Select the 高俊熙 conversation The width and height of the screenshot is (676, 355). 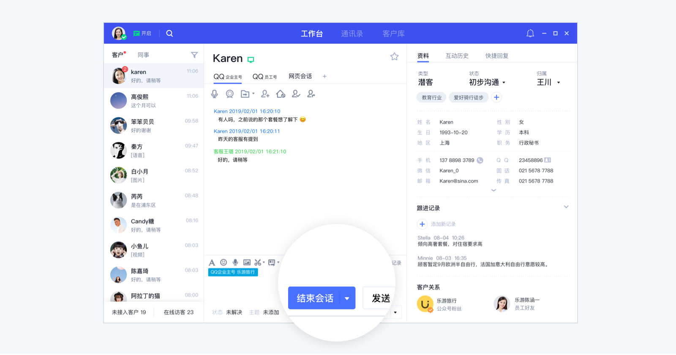pos(154,101)
